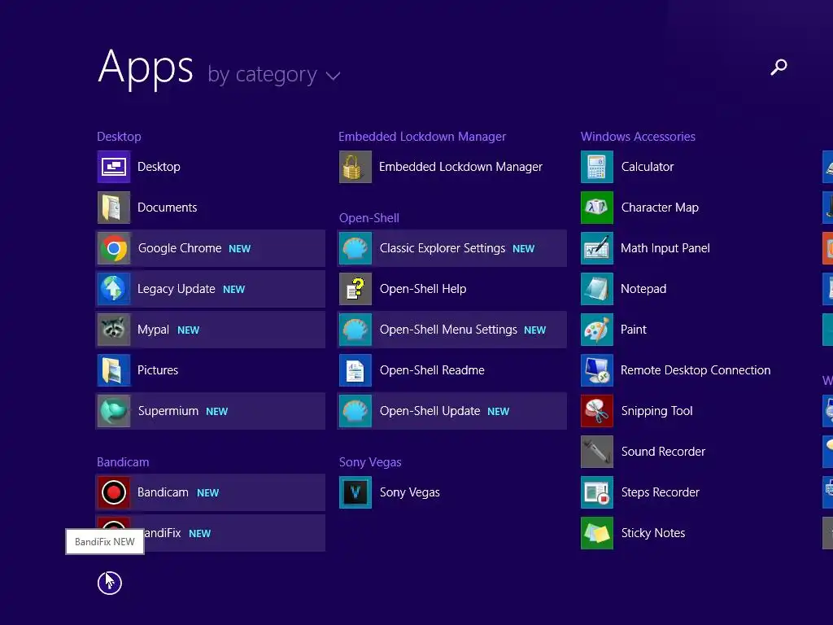Click the 'Character Map' label
This screenshot has width=833, height=625.
[x=660, y=208]
